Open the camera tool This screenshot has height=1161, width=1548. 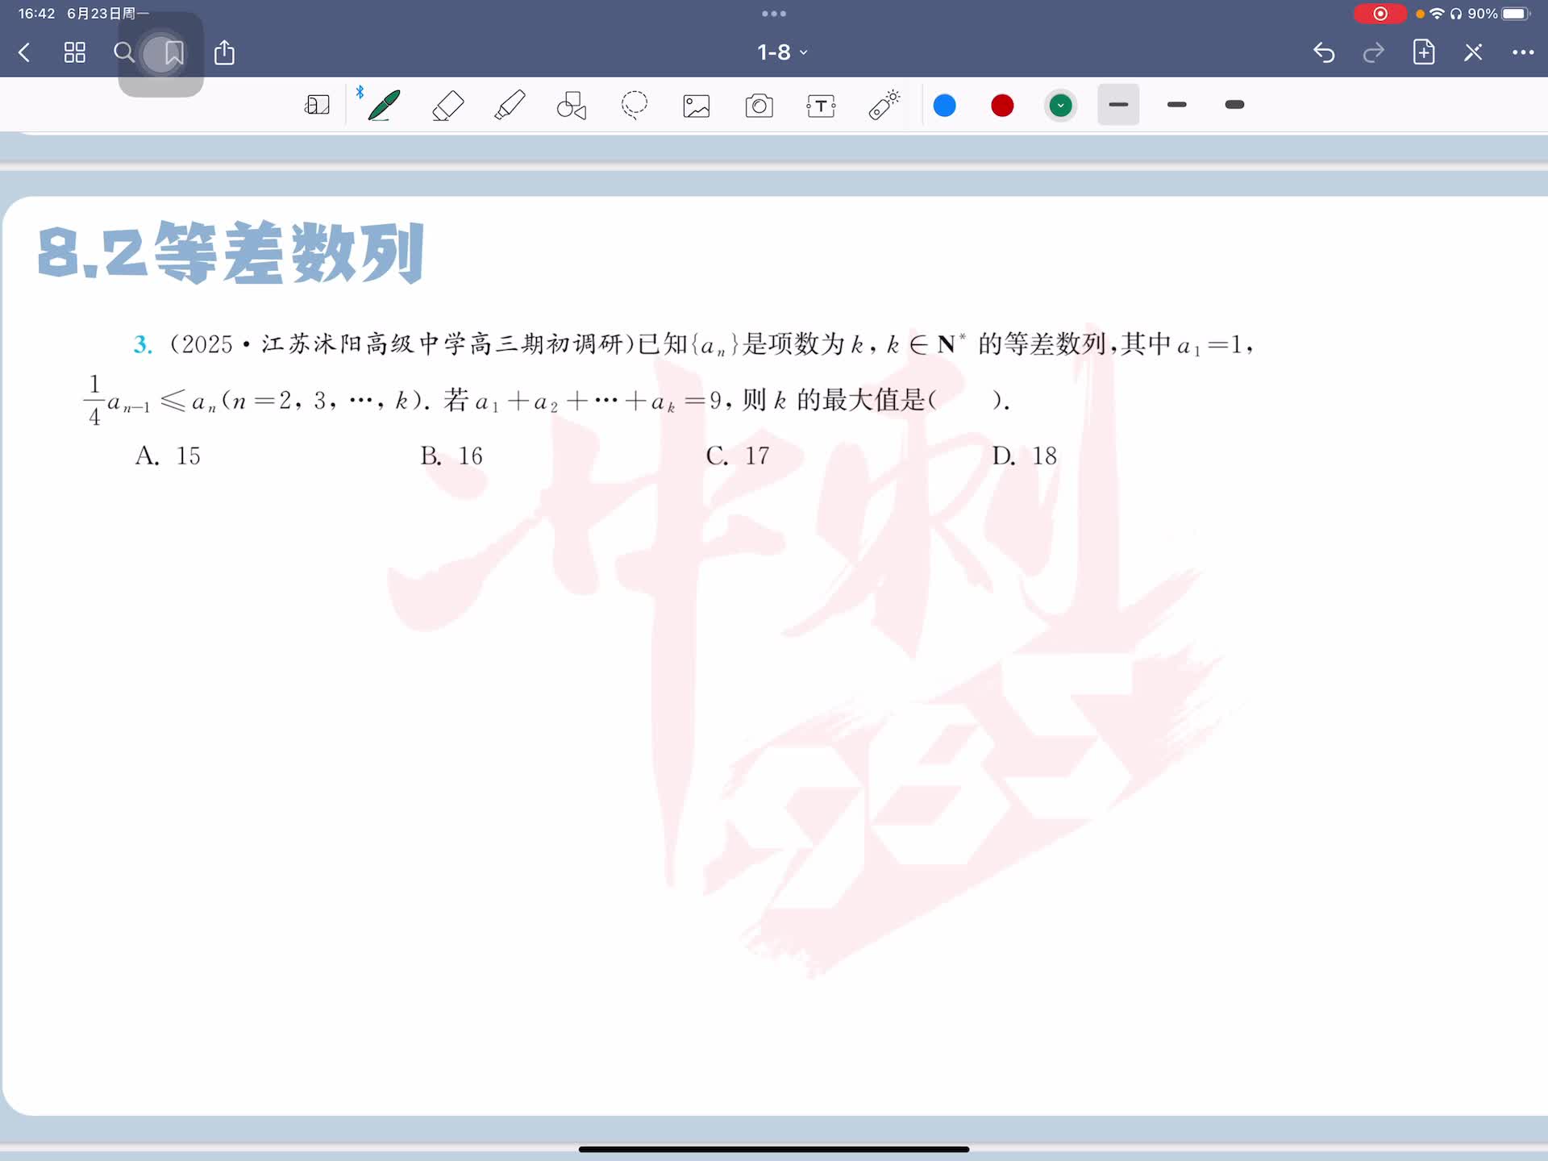pyautogui.click(x=759, y=106)
